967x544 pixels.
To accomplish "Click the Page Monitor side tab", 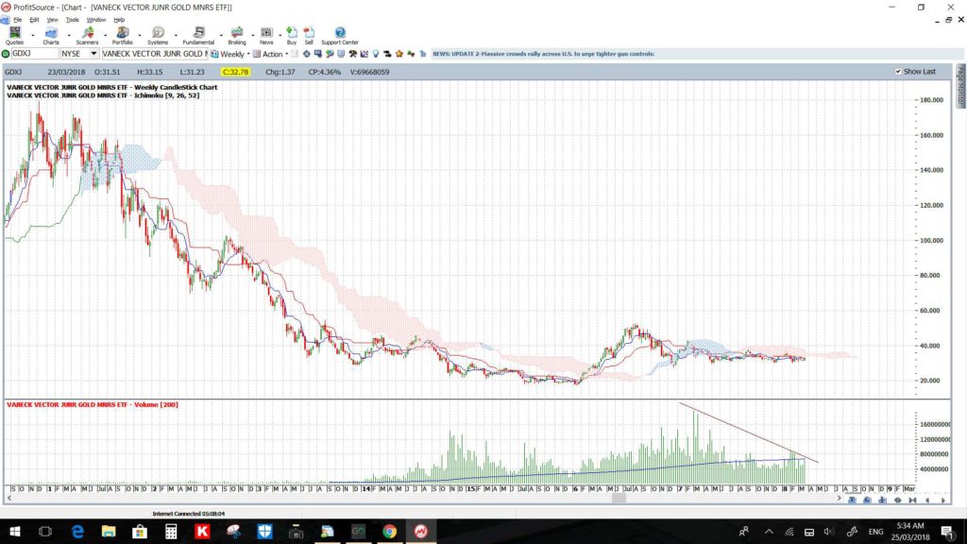I will coord(960,86).
